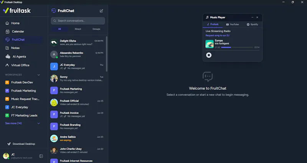The image size is (307, 163).
Task: Open Calendar in the sidebar
Action: (15, 31)
